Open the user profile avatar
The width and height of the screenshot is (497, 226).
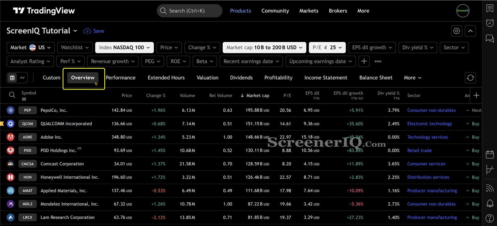[463, 11]
